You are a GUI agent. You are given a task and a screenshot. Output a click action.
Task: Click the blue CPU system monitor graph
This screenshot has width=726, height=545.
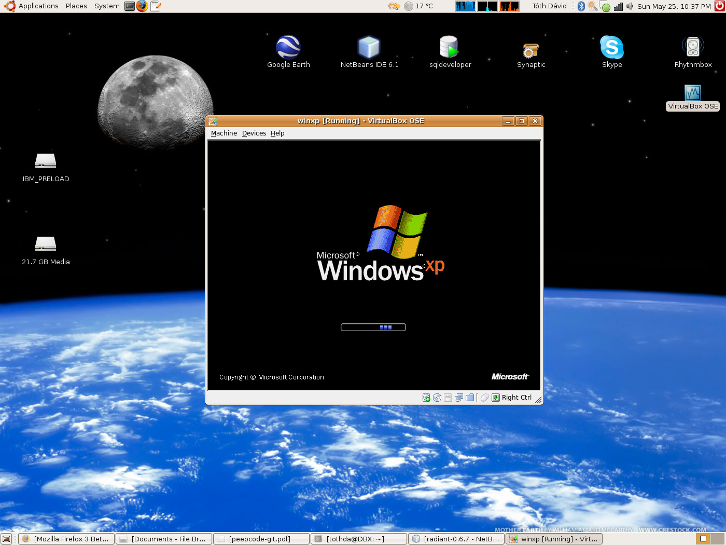click(x=465, y=6)
